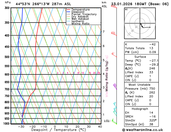Image resolution: width=171 pixels, height=132 pixels.
Task: Click the 'kt' label in the hodograph
Action: tap(126, 10)
